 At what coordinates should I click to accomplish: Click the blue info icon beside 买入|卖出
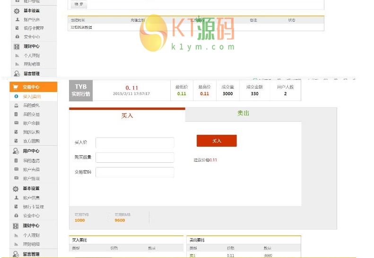pos(16,96)
